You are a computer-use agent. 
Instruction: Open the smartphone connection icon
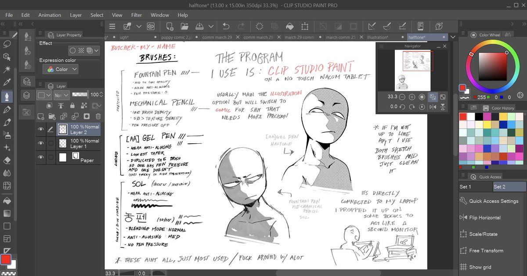coord(420,26)
